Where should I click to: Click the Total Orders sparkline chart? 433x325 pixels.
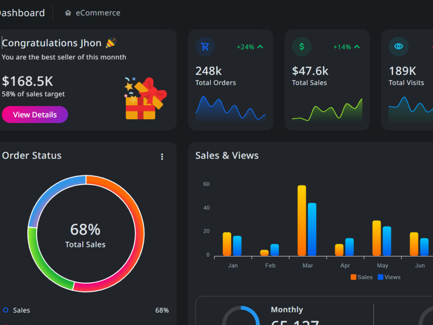coord(231,109)
